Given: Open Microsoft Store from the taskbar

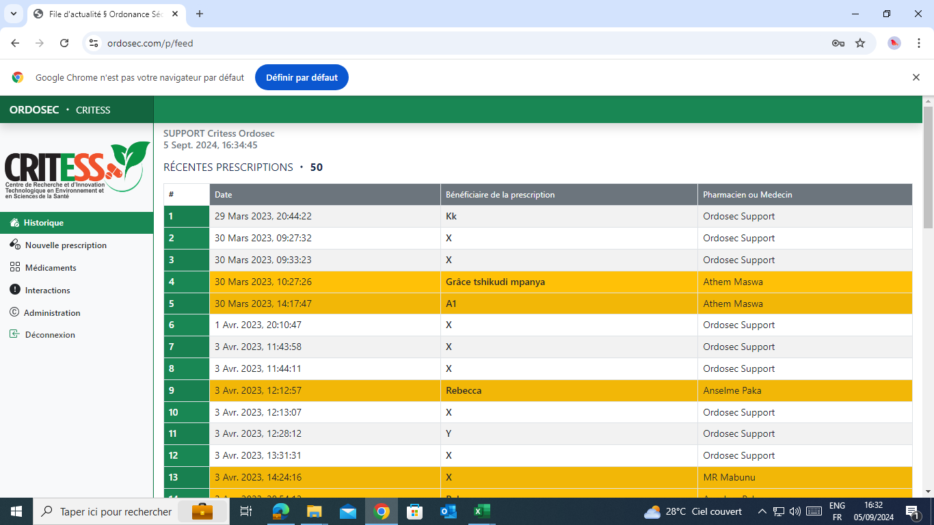Looking at the screenshot, I should pos(414,511).
